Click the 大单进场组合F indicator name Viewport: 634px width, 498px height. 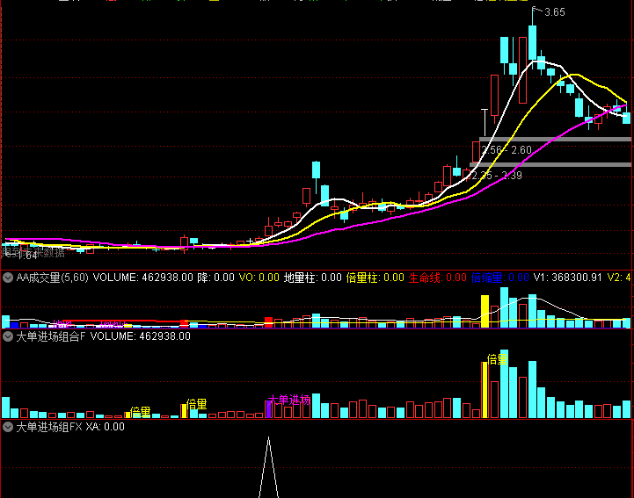click(x=51, y=336)
